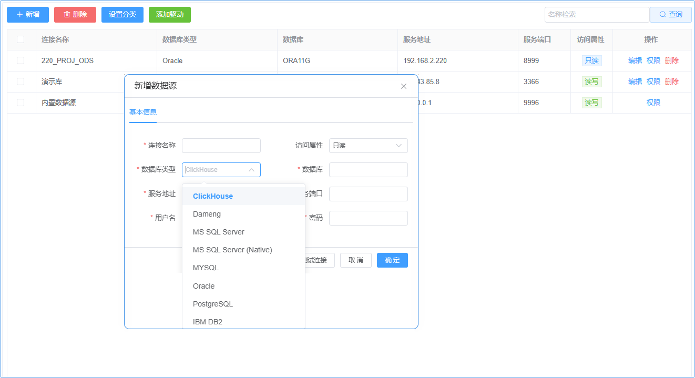Choose MS SQL Server from the list

[243, 232]
